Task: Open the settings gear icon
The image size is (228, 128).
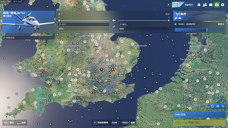Action: (223, 5)
